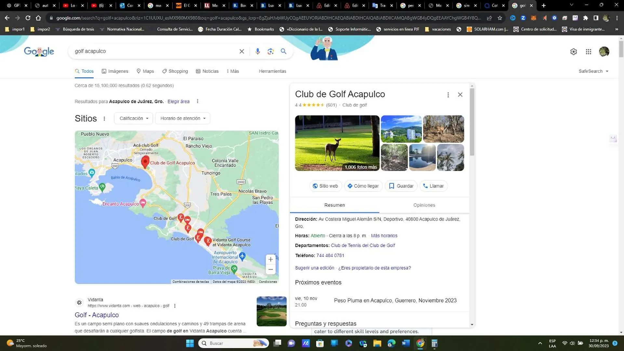The width and height of the screenshot is (624, 351).
Task: Open the Golf - Acapulco Vidanta link
Action: (x=97, y=315)
